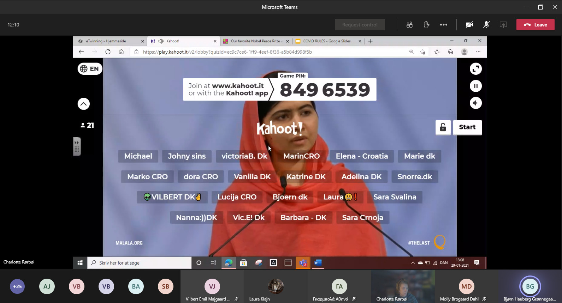
Task: Toggle Kahoot fullscreen mode
Action: (x=476, y=69)
